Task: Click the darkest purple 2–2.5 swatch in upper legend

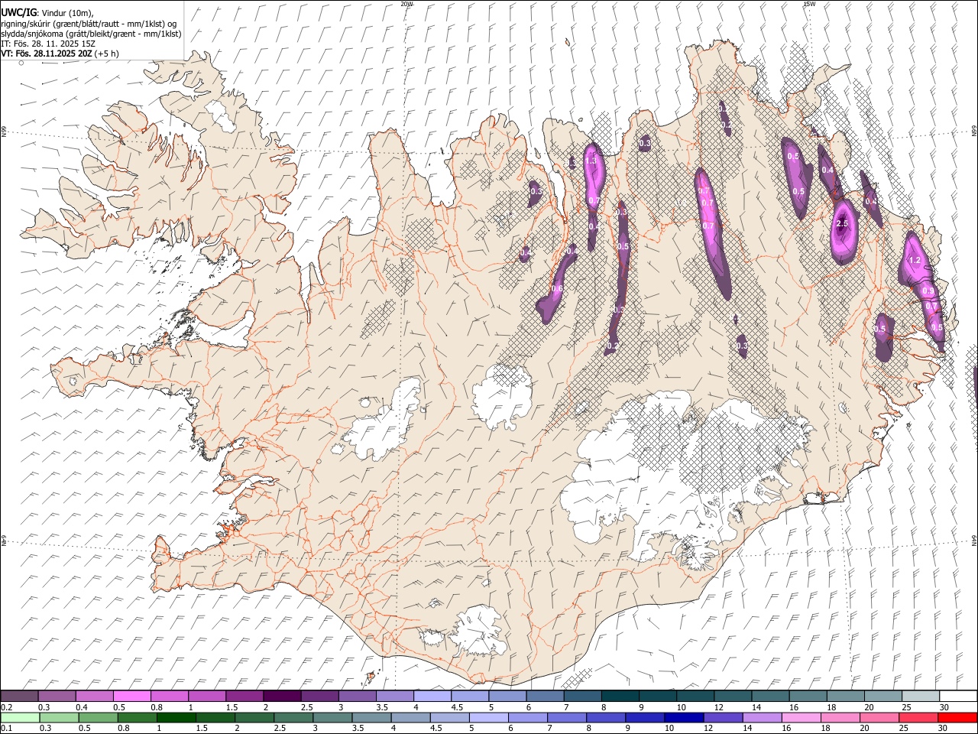Action: 282,697
